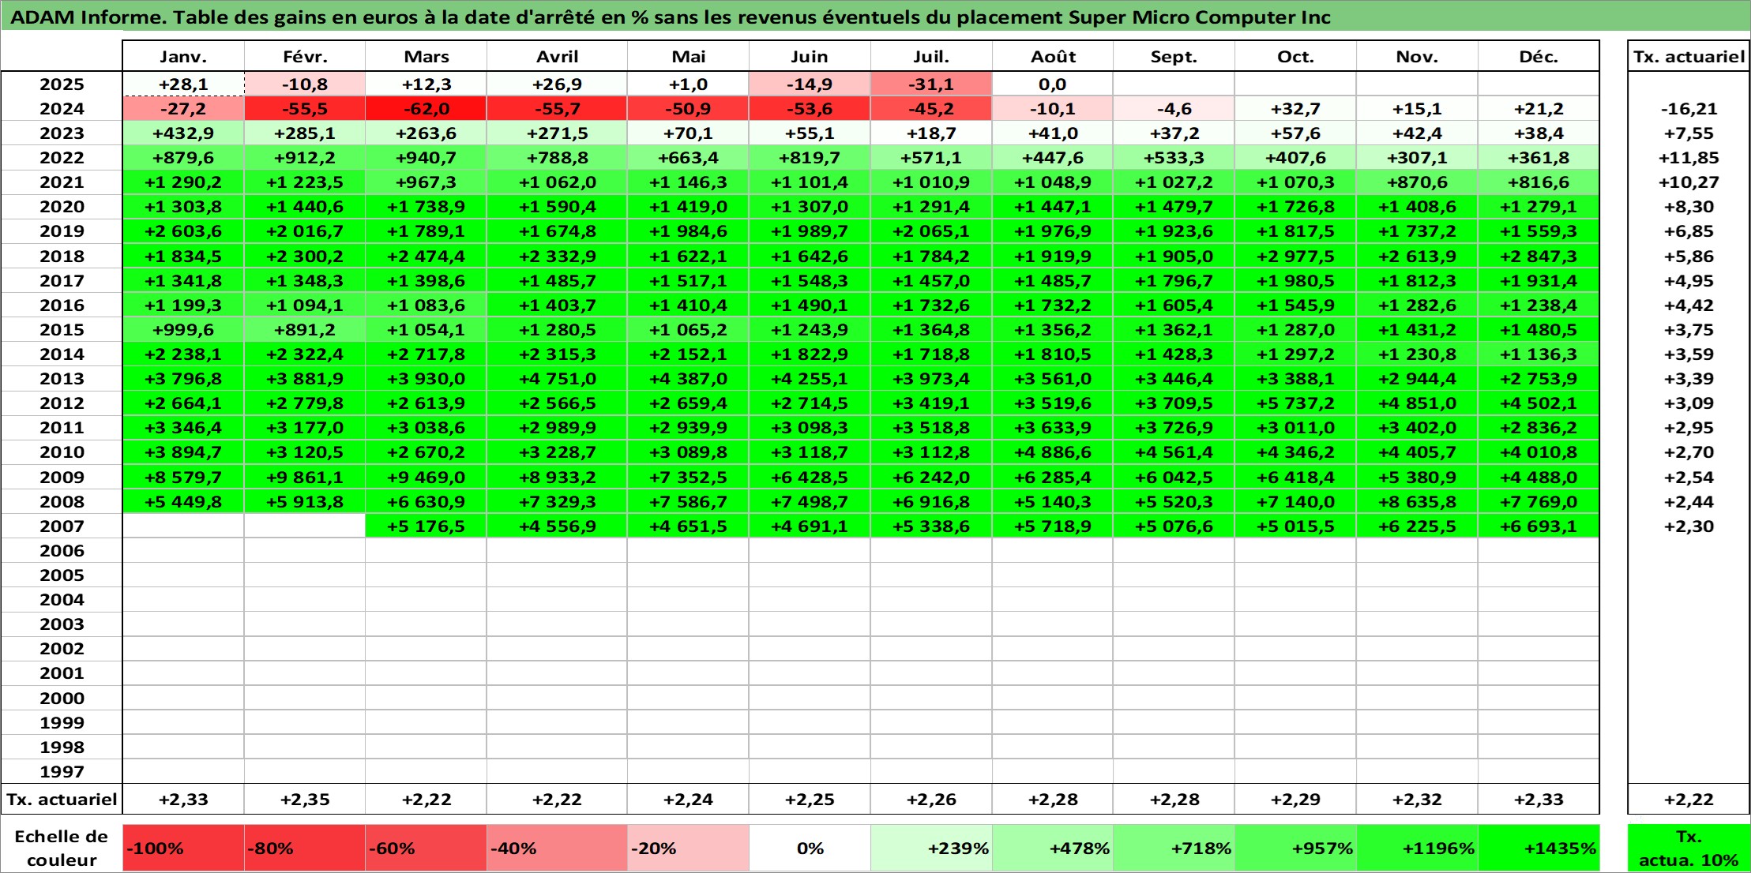The image size is (1751, 873).
Task: Select cell +2 717,8 for March 2014
Action: pyautogui.click(x=426, y=354)
